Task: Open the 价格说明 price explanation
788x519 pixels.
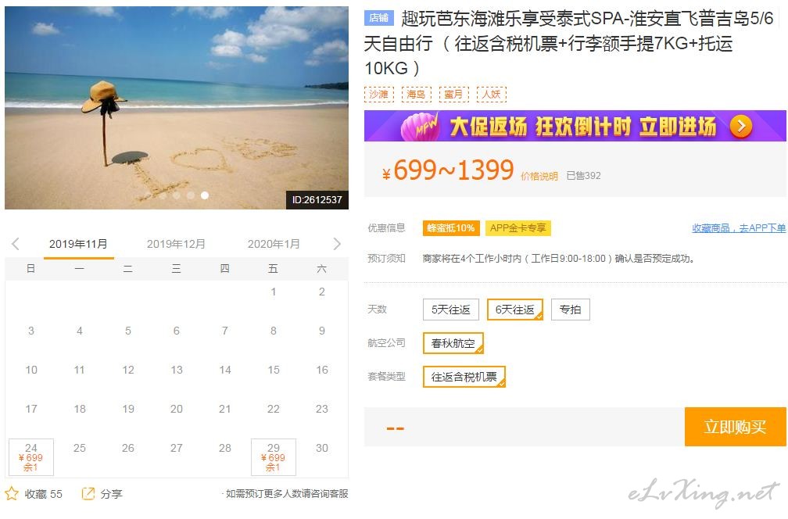Action: [x=539, y=177]
